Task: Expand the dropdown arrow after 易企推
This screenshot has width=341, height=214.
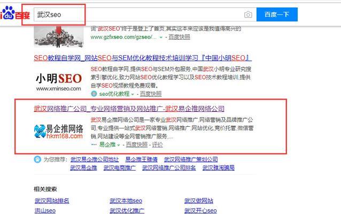Action: pyautogui.click(x=119, y=145)
